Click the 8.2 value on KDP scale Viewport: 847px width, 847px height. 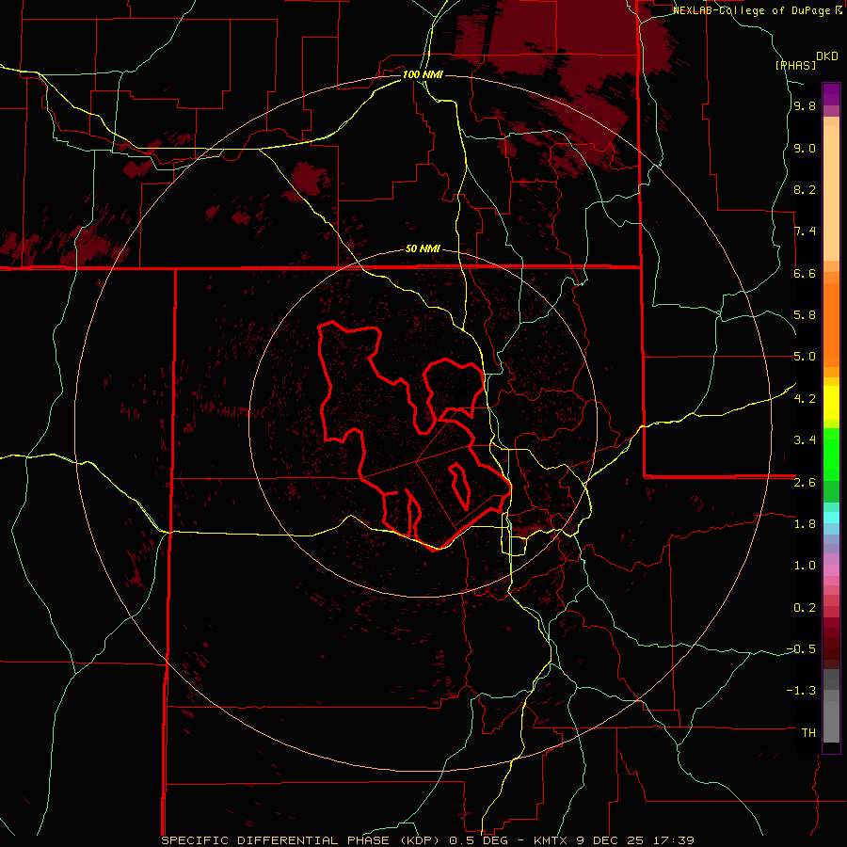805,189
